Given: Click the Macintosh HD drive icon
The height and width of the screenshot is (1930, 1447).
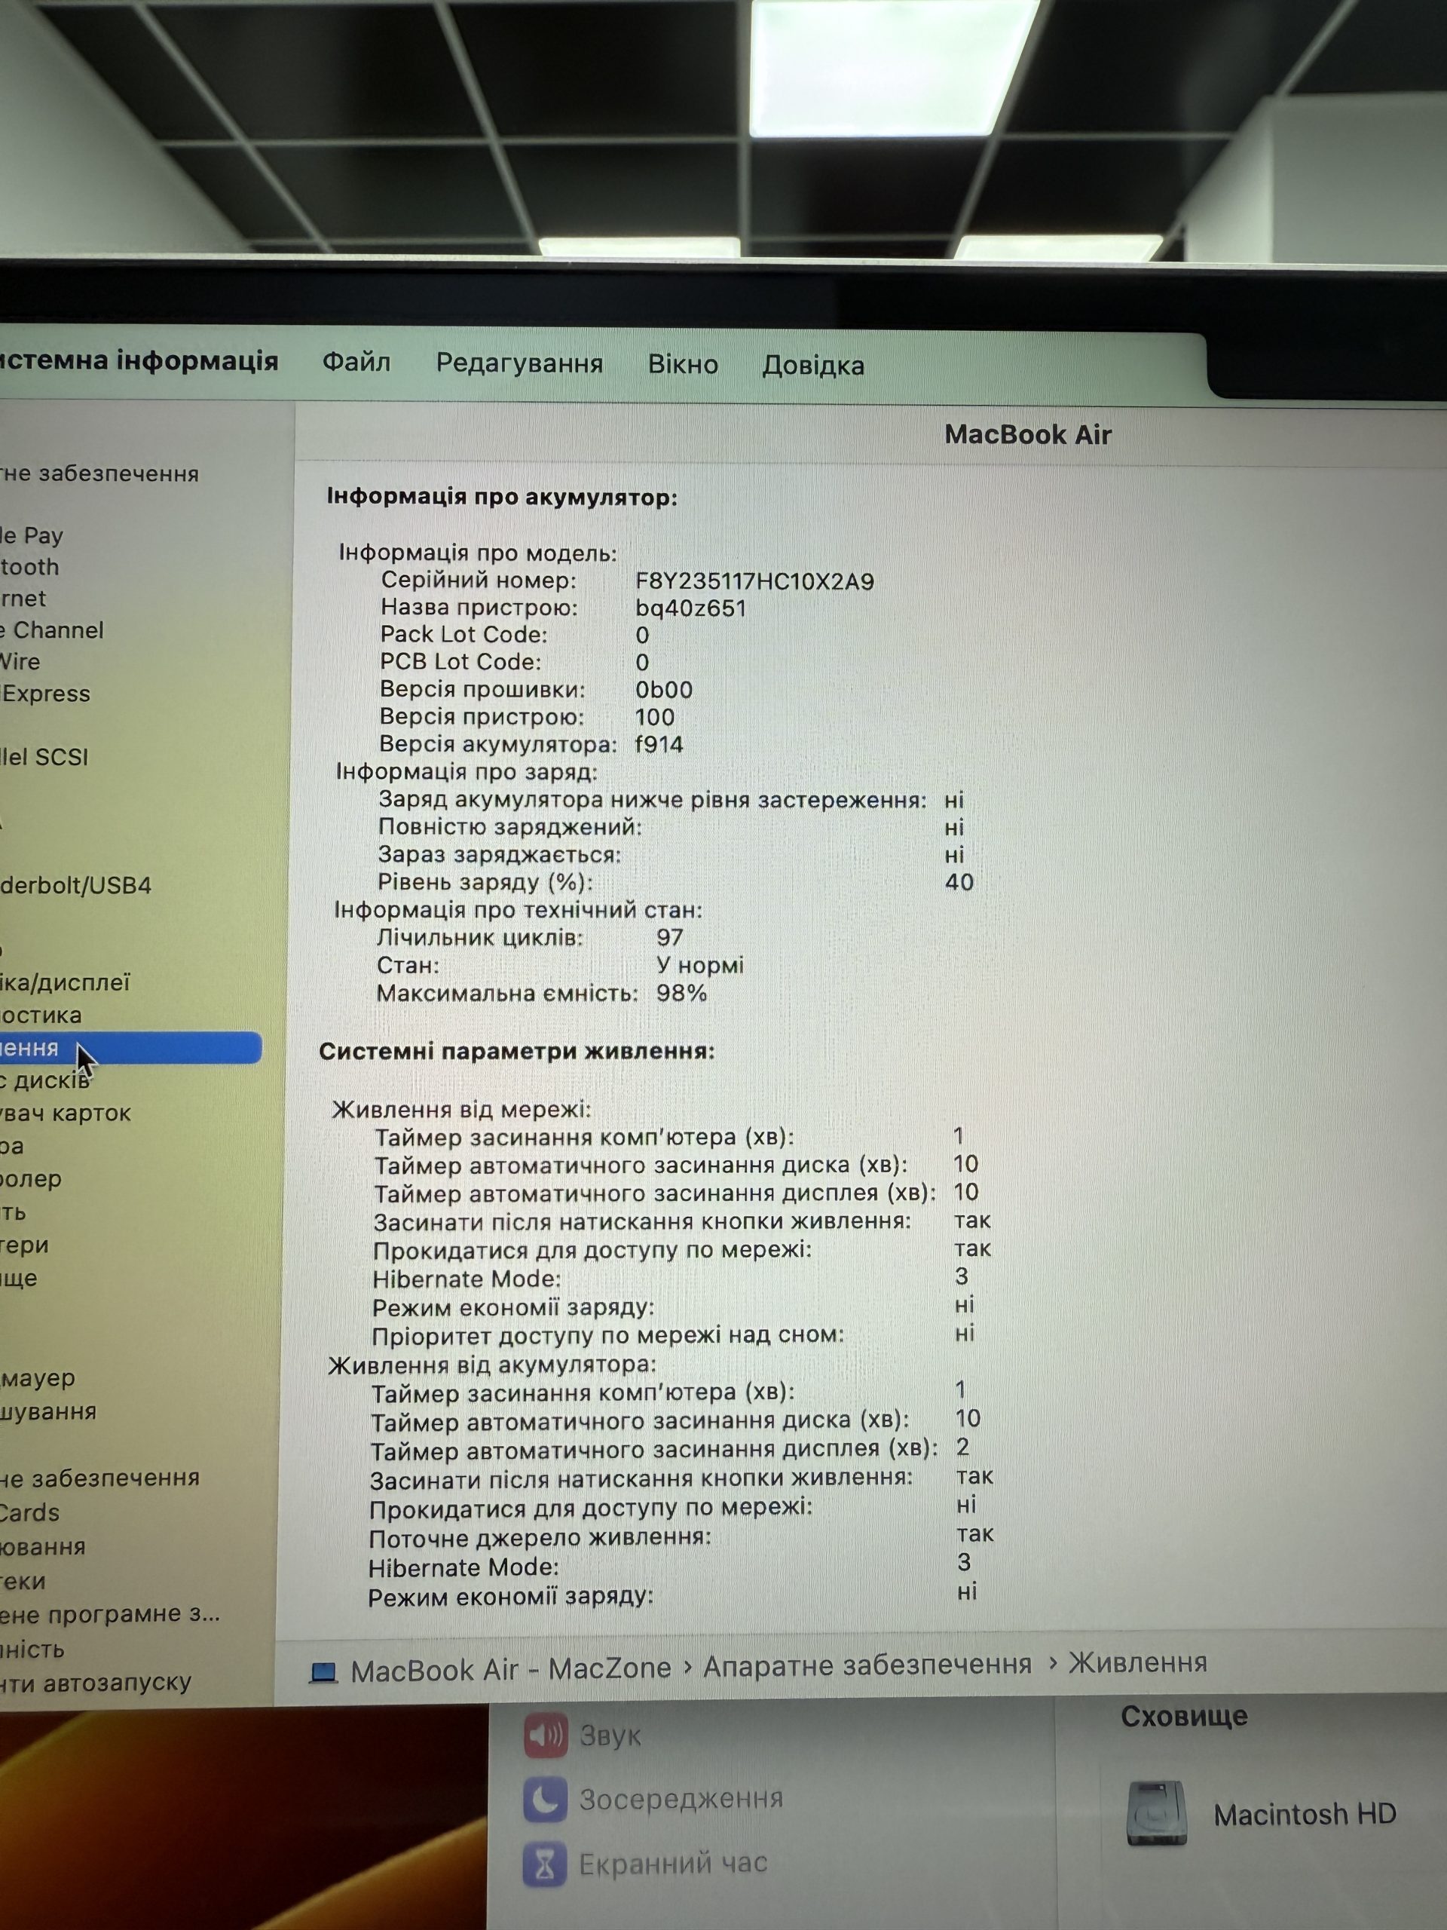Looking at the screenshot, I should 1157,1814.
